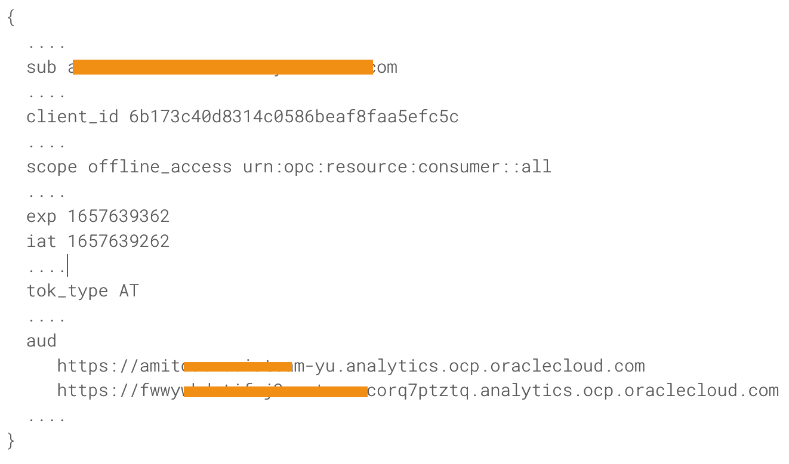Click the orange redaction bar in first aud URL

(x=238, y=366)
